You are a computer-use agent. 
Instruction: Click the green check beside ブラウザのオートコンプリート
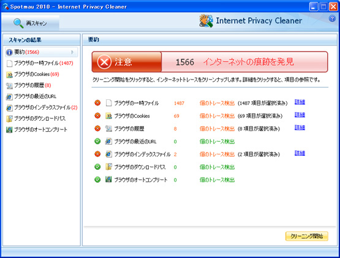[x=97, y=180]
